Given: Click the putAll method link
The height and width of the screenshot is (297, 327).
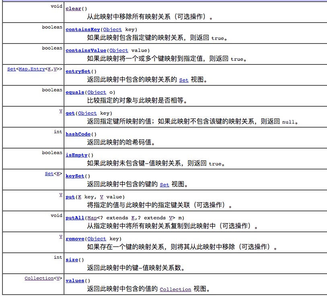Looking at the screenshot, I should point(75,218).
